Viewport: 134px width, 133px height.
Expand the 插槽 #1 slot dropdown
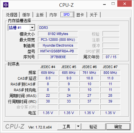click(32, 28)
